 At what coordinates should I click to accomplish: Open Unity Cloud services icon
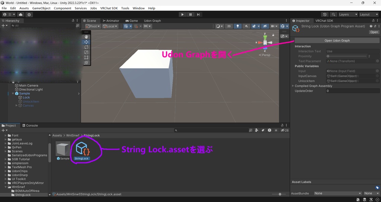pos(21,14)
